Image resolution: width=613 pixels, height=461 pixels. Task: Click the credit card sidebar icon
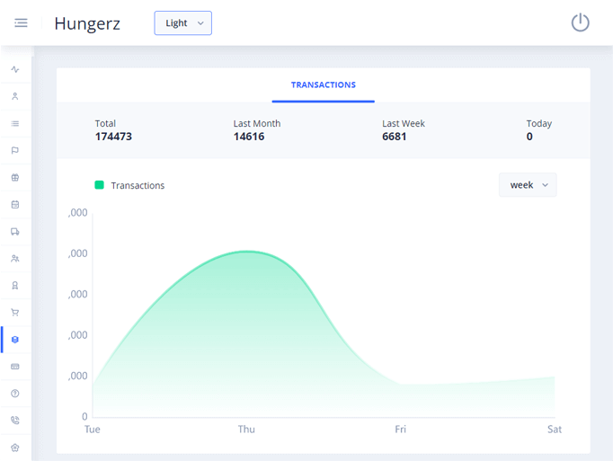point(15,367)
